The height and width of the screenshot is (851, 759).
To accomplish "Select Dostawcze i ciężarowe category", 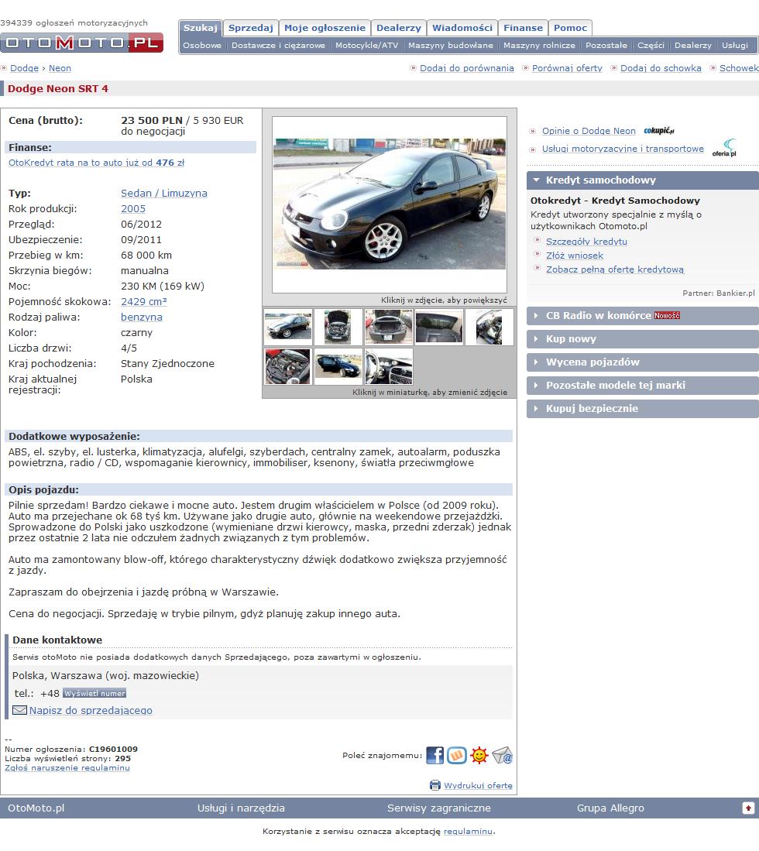I will coord(279,45).
